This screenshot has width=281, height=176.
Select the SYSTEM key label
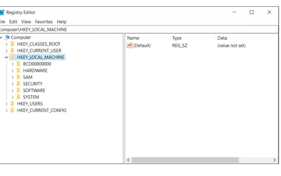click(31, 97)
